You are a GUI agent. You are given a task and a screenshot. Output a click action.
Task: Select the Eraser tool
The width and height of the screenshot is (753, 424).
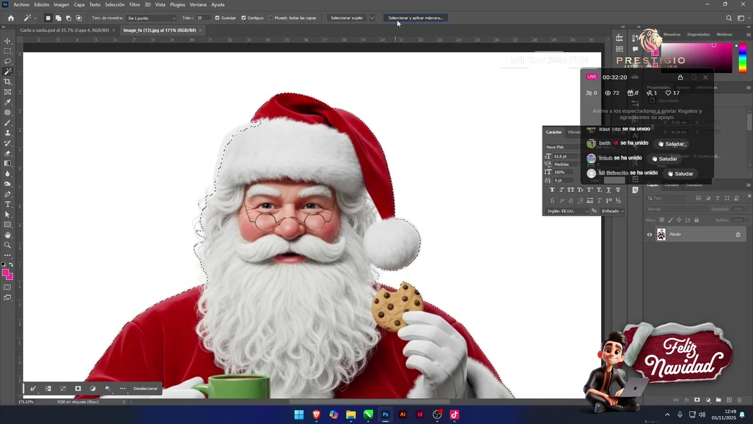pos(8,153)
